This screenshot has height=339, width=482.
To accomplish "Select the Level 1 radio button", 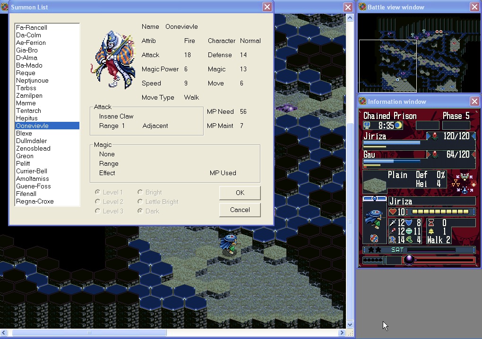I will coord(98,192).
